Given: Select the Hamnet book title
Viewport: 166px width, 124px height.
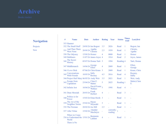Looking at the screenshot, I should click(70, 43).
